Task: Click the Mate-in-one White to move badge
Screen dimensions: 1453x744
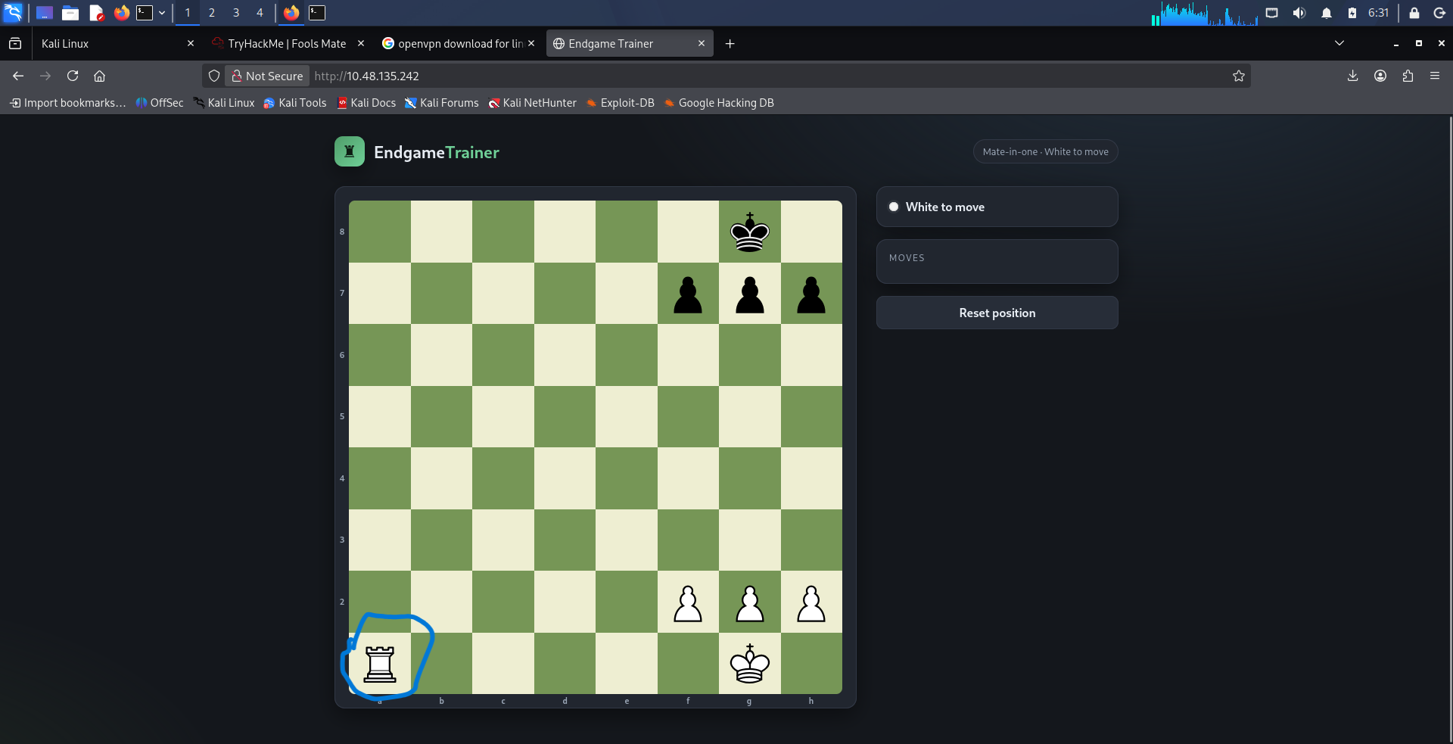Action: pyautogui.click(x=1045, y=151)
